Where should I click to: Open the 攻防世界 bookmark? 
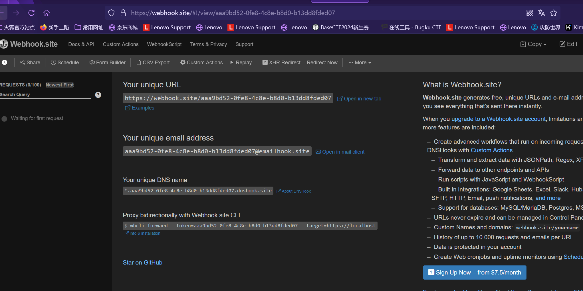tap(546, 27)
